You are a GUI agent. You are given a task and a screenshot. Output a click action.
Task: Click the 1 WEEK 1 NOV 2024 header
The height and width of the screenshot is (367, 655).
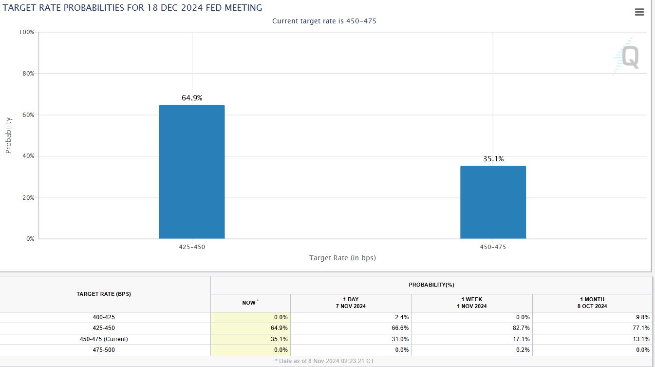pos(471,303)
